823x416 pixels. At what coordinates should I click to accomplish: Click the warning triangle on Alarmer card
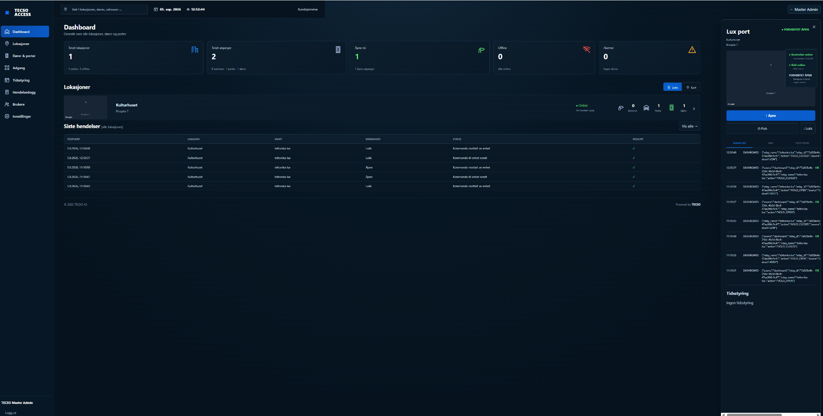[x=692, y=50]
